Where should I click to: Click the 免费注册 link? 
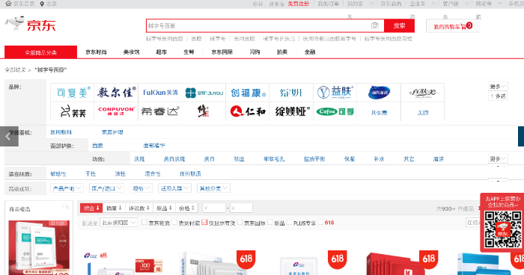click(299, 4)
